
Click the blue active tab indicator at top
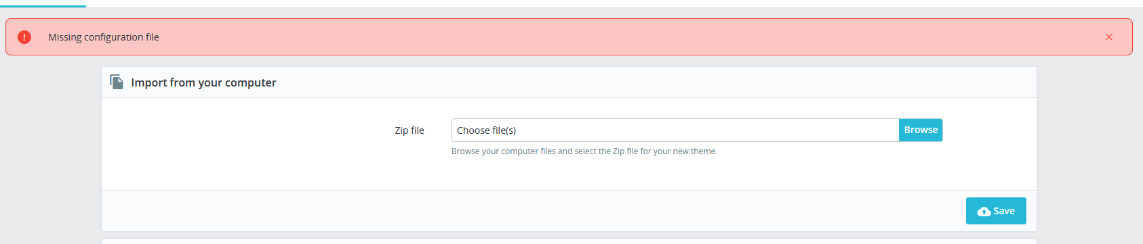43,6
